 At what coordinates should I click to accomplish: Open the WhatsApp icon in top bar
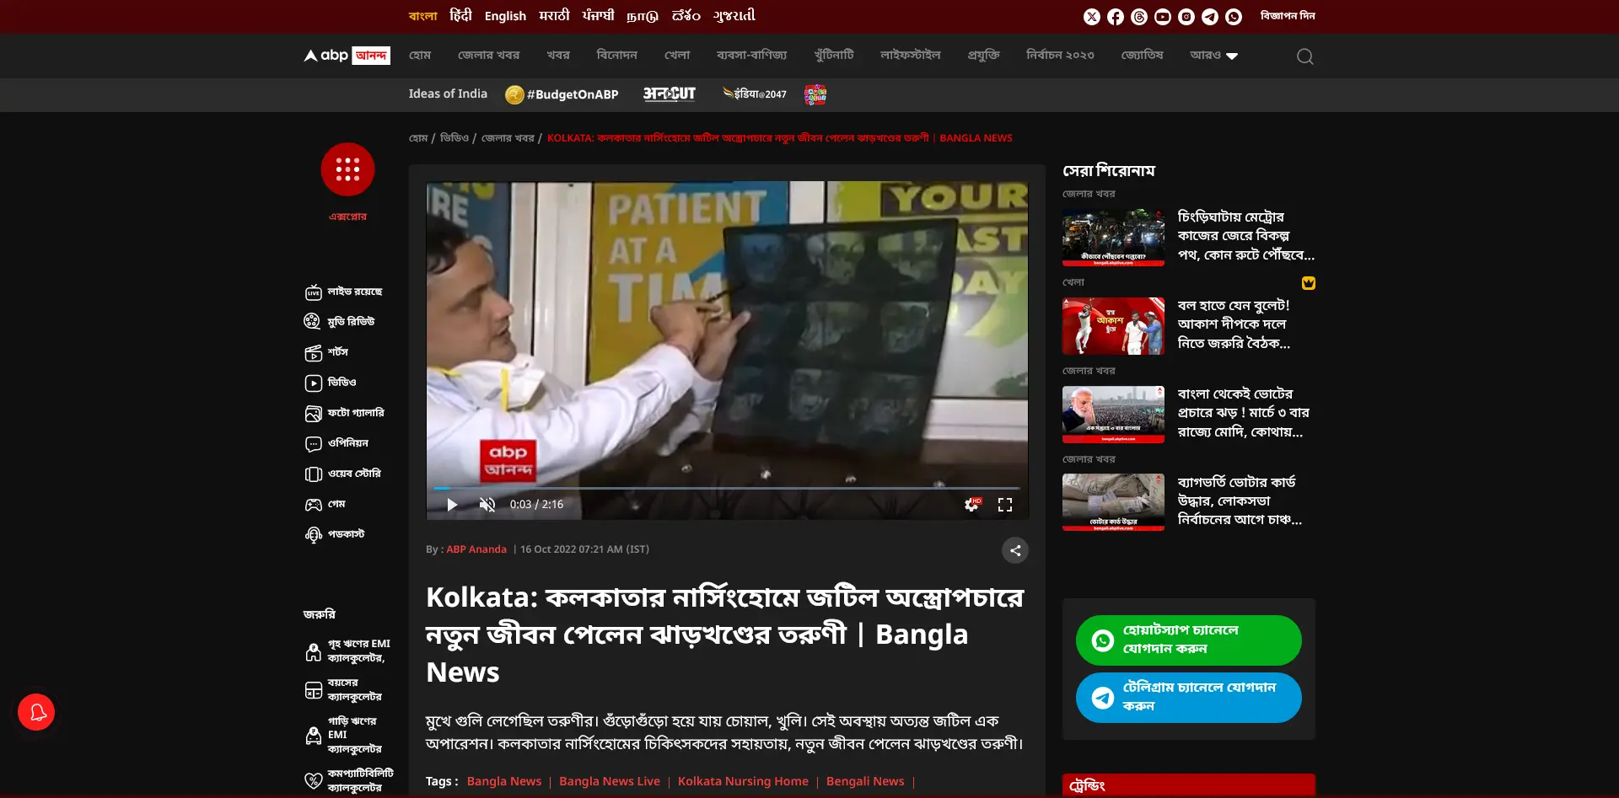click(1233, 17)
